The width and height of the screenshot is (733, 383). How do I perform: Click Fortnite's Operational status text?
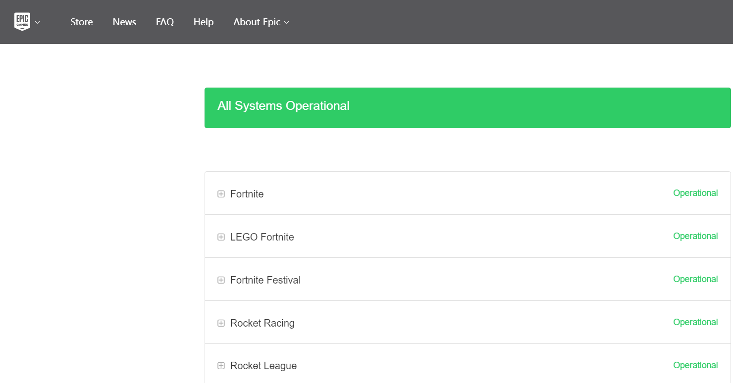point(695,193)
